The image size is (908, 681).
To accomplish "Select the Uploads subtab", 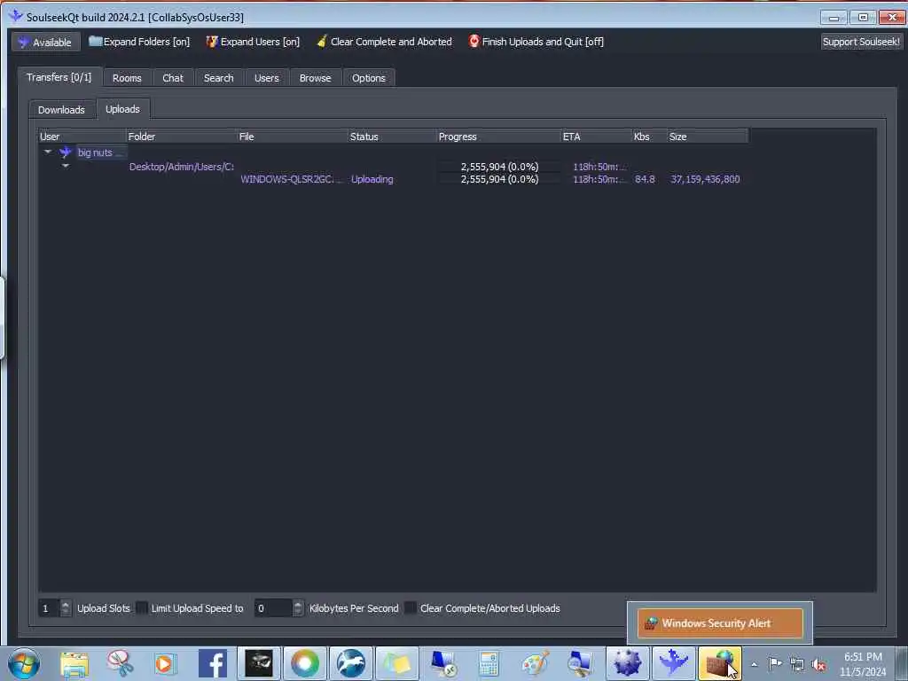I will click(122, 109).
